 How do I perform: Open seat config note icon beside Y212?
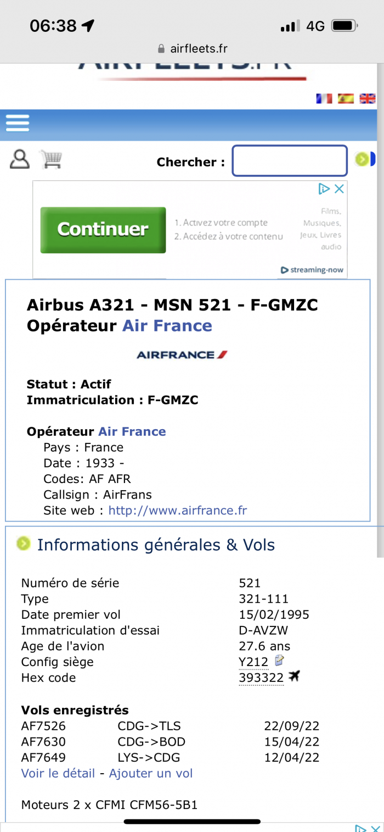click(x=280, y=660)
